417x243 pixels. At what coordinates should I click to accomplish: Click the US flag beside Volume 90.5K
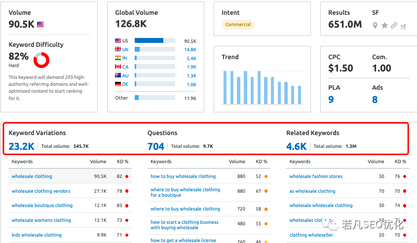[x=40, y=24]
